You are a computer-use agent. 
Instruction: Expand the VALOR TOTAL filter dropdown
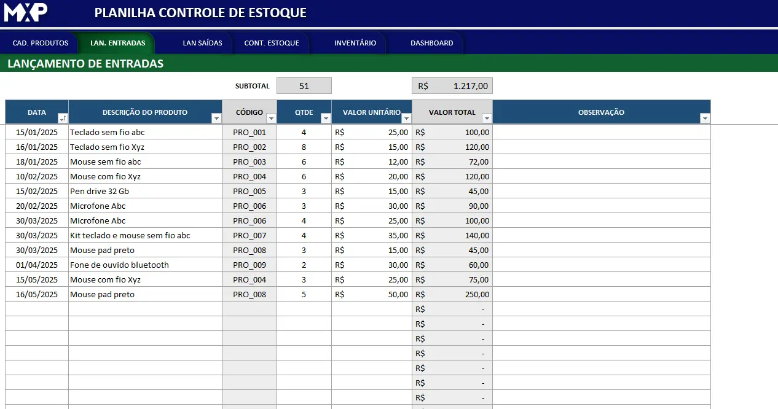487,119
